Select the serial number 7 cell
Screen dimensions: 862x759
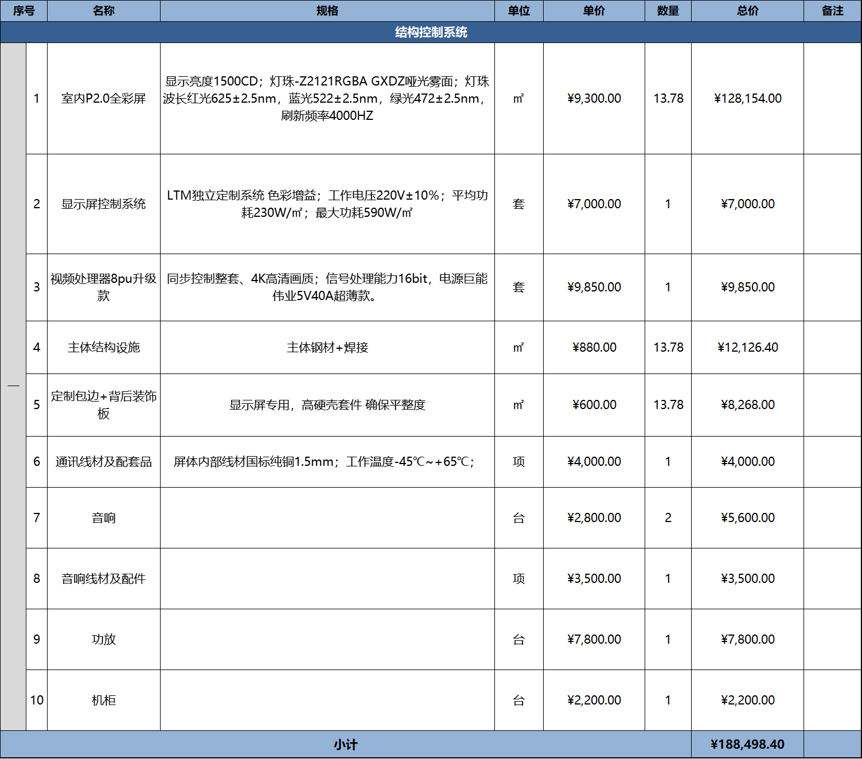point(37,518)
